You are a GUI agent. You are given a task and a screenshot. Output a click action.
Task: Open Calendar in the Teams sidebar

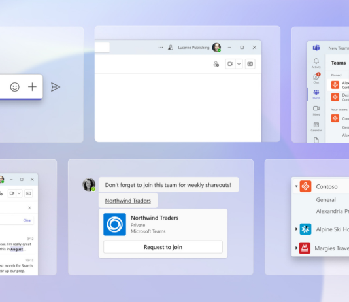316,127
